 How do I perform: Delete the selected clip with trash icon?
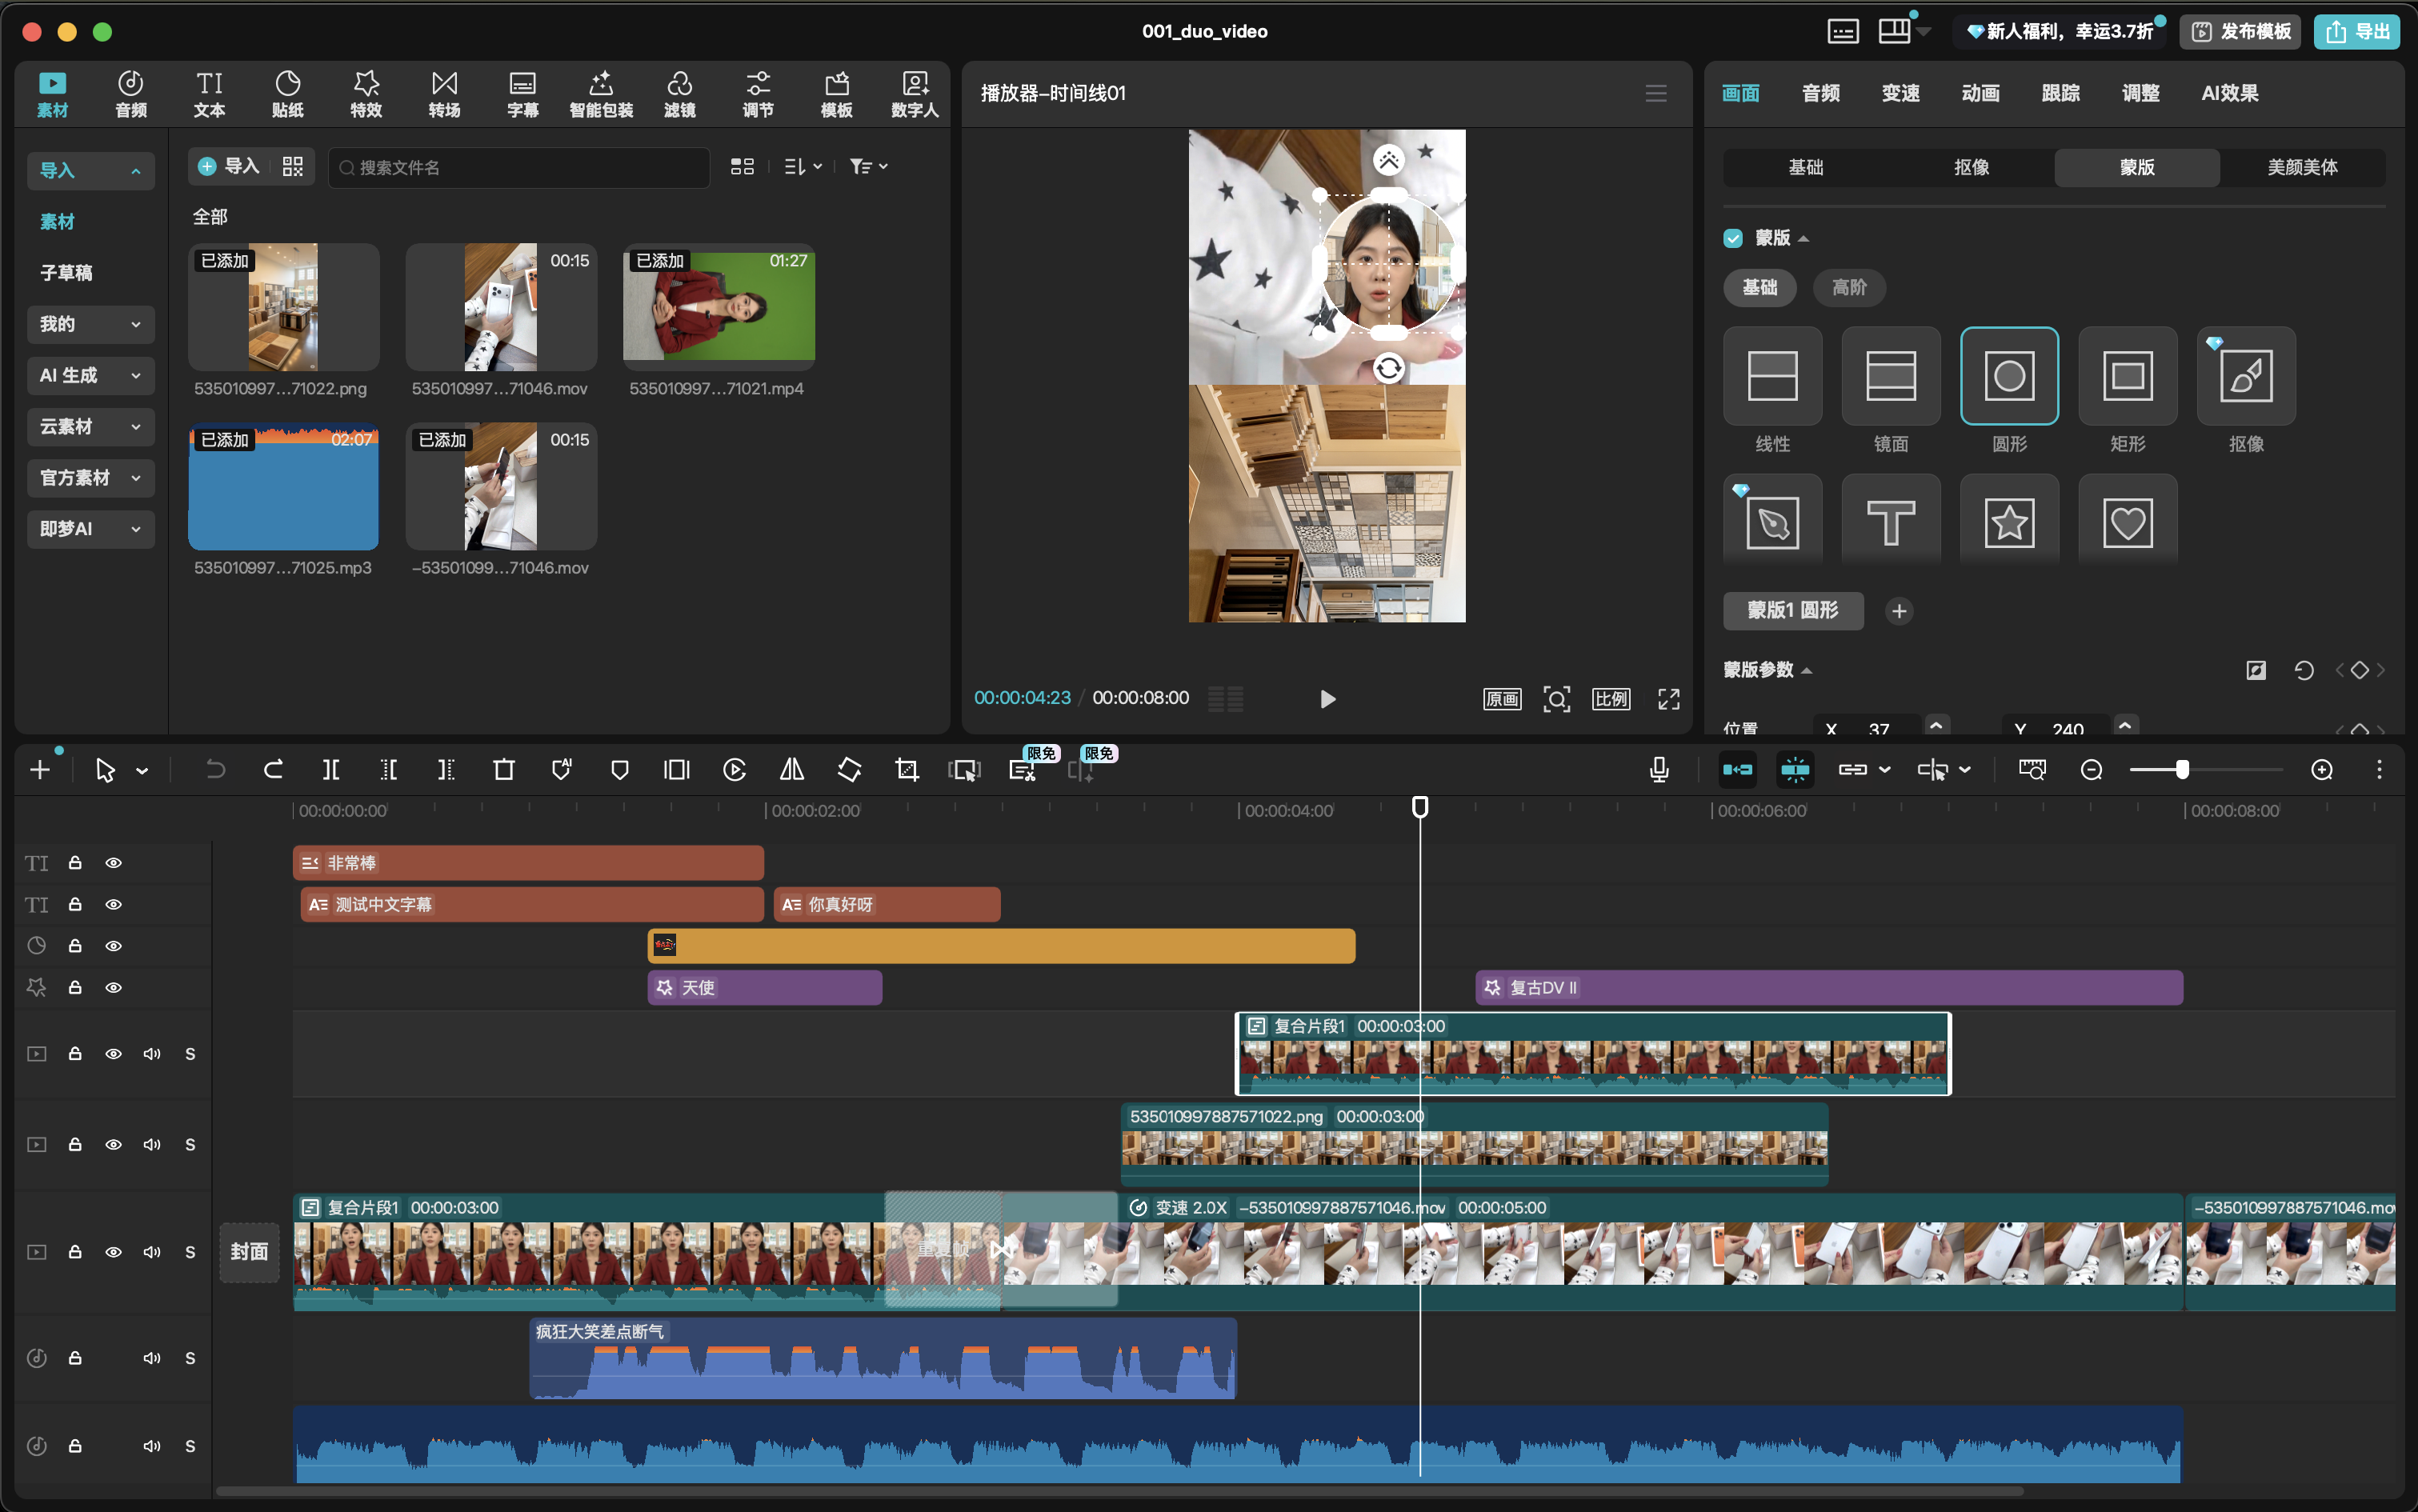pyautogui.click(x=504, y=769)
